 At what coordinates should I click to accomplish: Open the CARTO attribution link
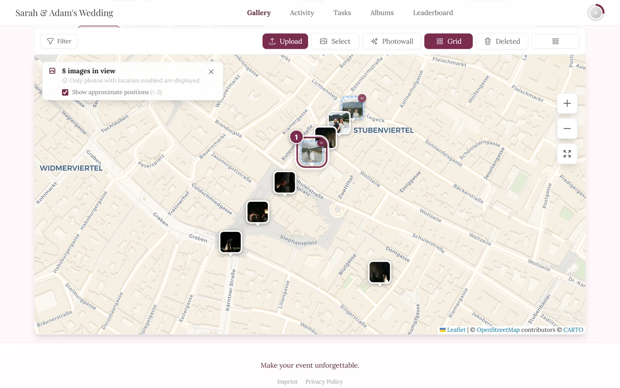click(573, 330)
